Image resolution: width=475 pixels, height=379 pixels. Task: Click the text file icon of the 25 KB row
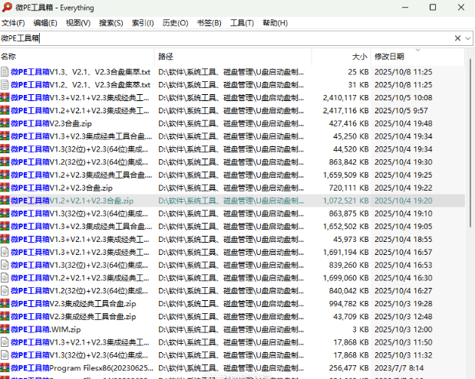pos(5,72)
